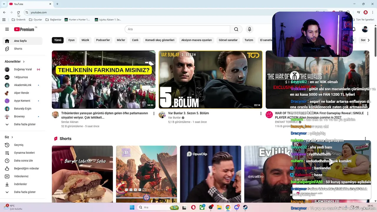Open Serdar Akinan channel avatar
The image size is (377, 212).
pos(55,115)
